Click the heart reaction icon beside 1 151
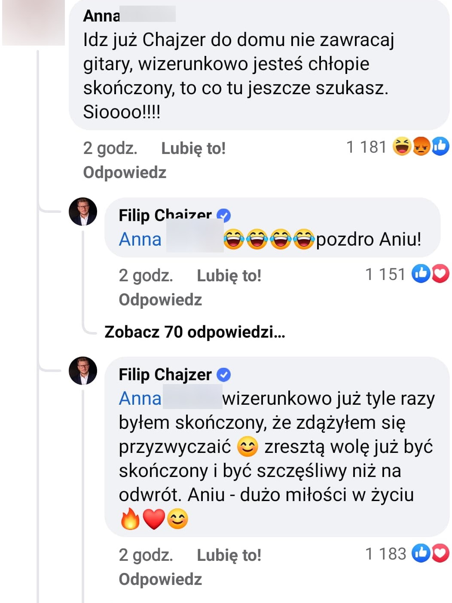452x603 pixels. tap(440, 274)
